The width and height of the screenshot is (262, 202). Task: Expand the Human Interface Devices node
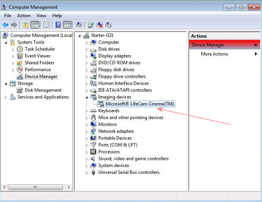(x=87, y=84)
